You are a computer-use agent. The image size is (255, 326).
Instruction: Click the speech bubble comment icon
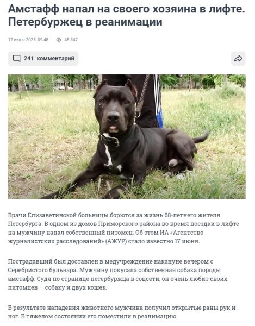(x=17, y=59)
